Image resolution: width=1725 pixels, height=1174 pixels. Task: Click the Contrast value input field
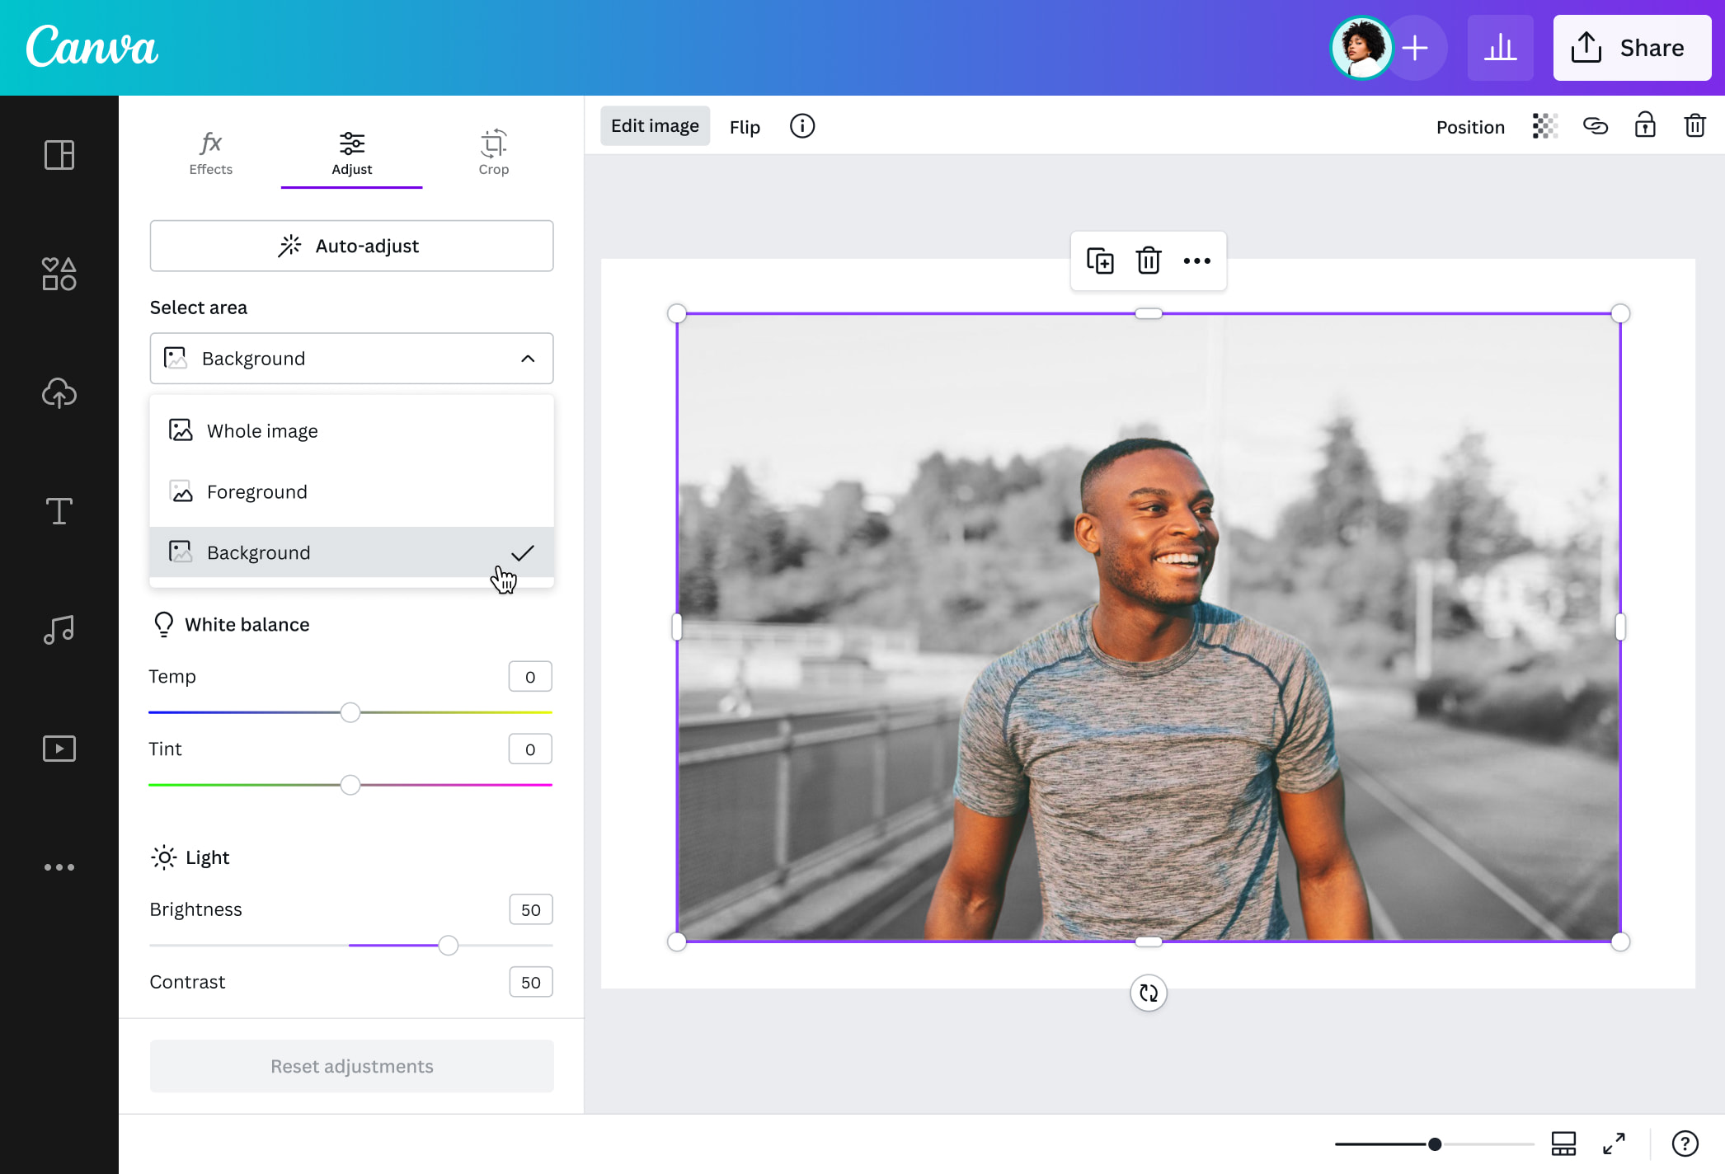tap(530, 982)
